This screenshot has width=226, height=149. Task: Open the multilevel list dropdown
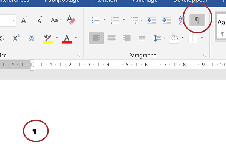coord(141,20)
